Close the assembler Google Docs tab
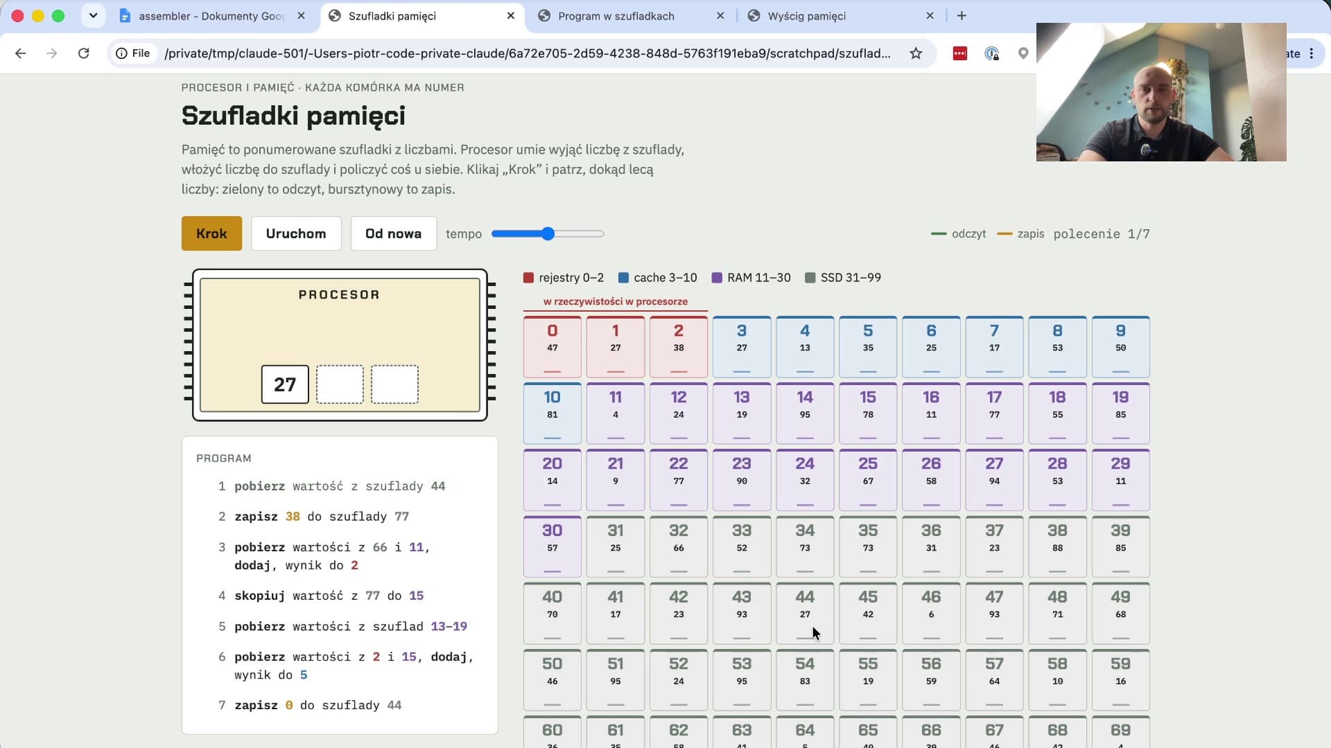1331x748 pixels. [301, 15]
